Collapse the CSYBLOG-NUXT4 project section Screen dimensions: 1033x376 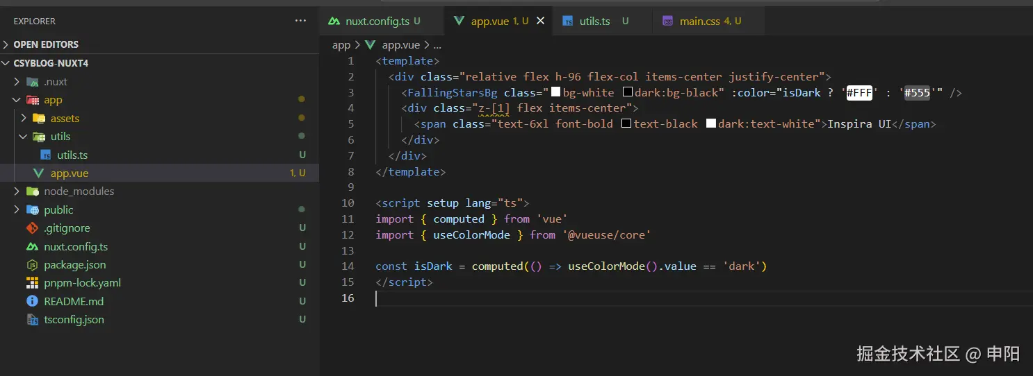(6, 63)
